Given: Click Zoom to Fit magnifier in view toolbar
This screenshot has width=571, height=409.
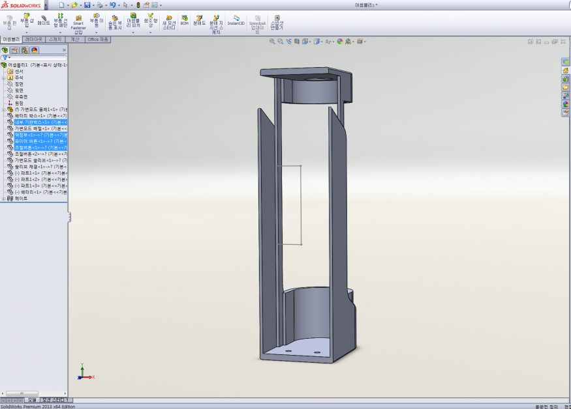Looking at the screenshot, I should 272,42.
